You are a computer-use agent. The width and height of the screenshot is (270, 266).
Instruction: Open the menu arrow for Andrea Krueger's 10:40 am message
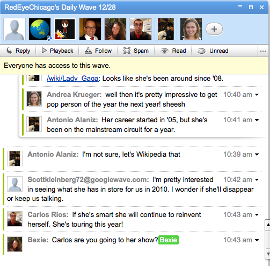coord(257,95)
